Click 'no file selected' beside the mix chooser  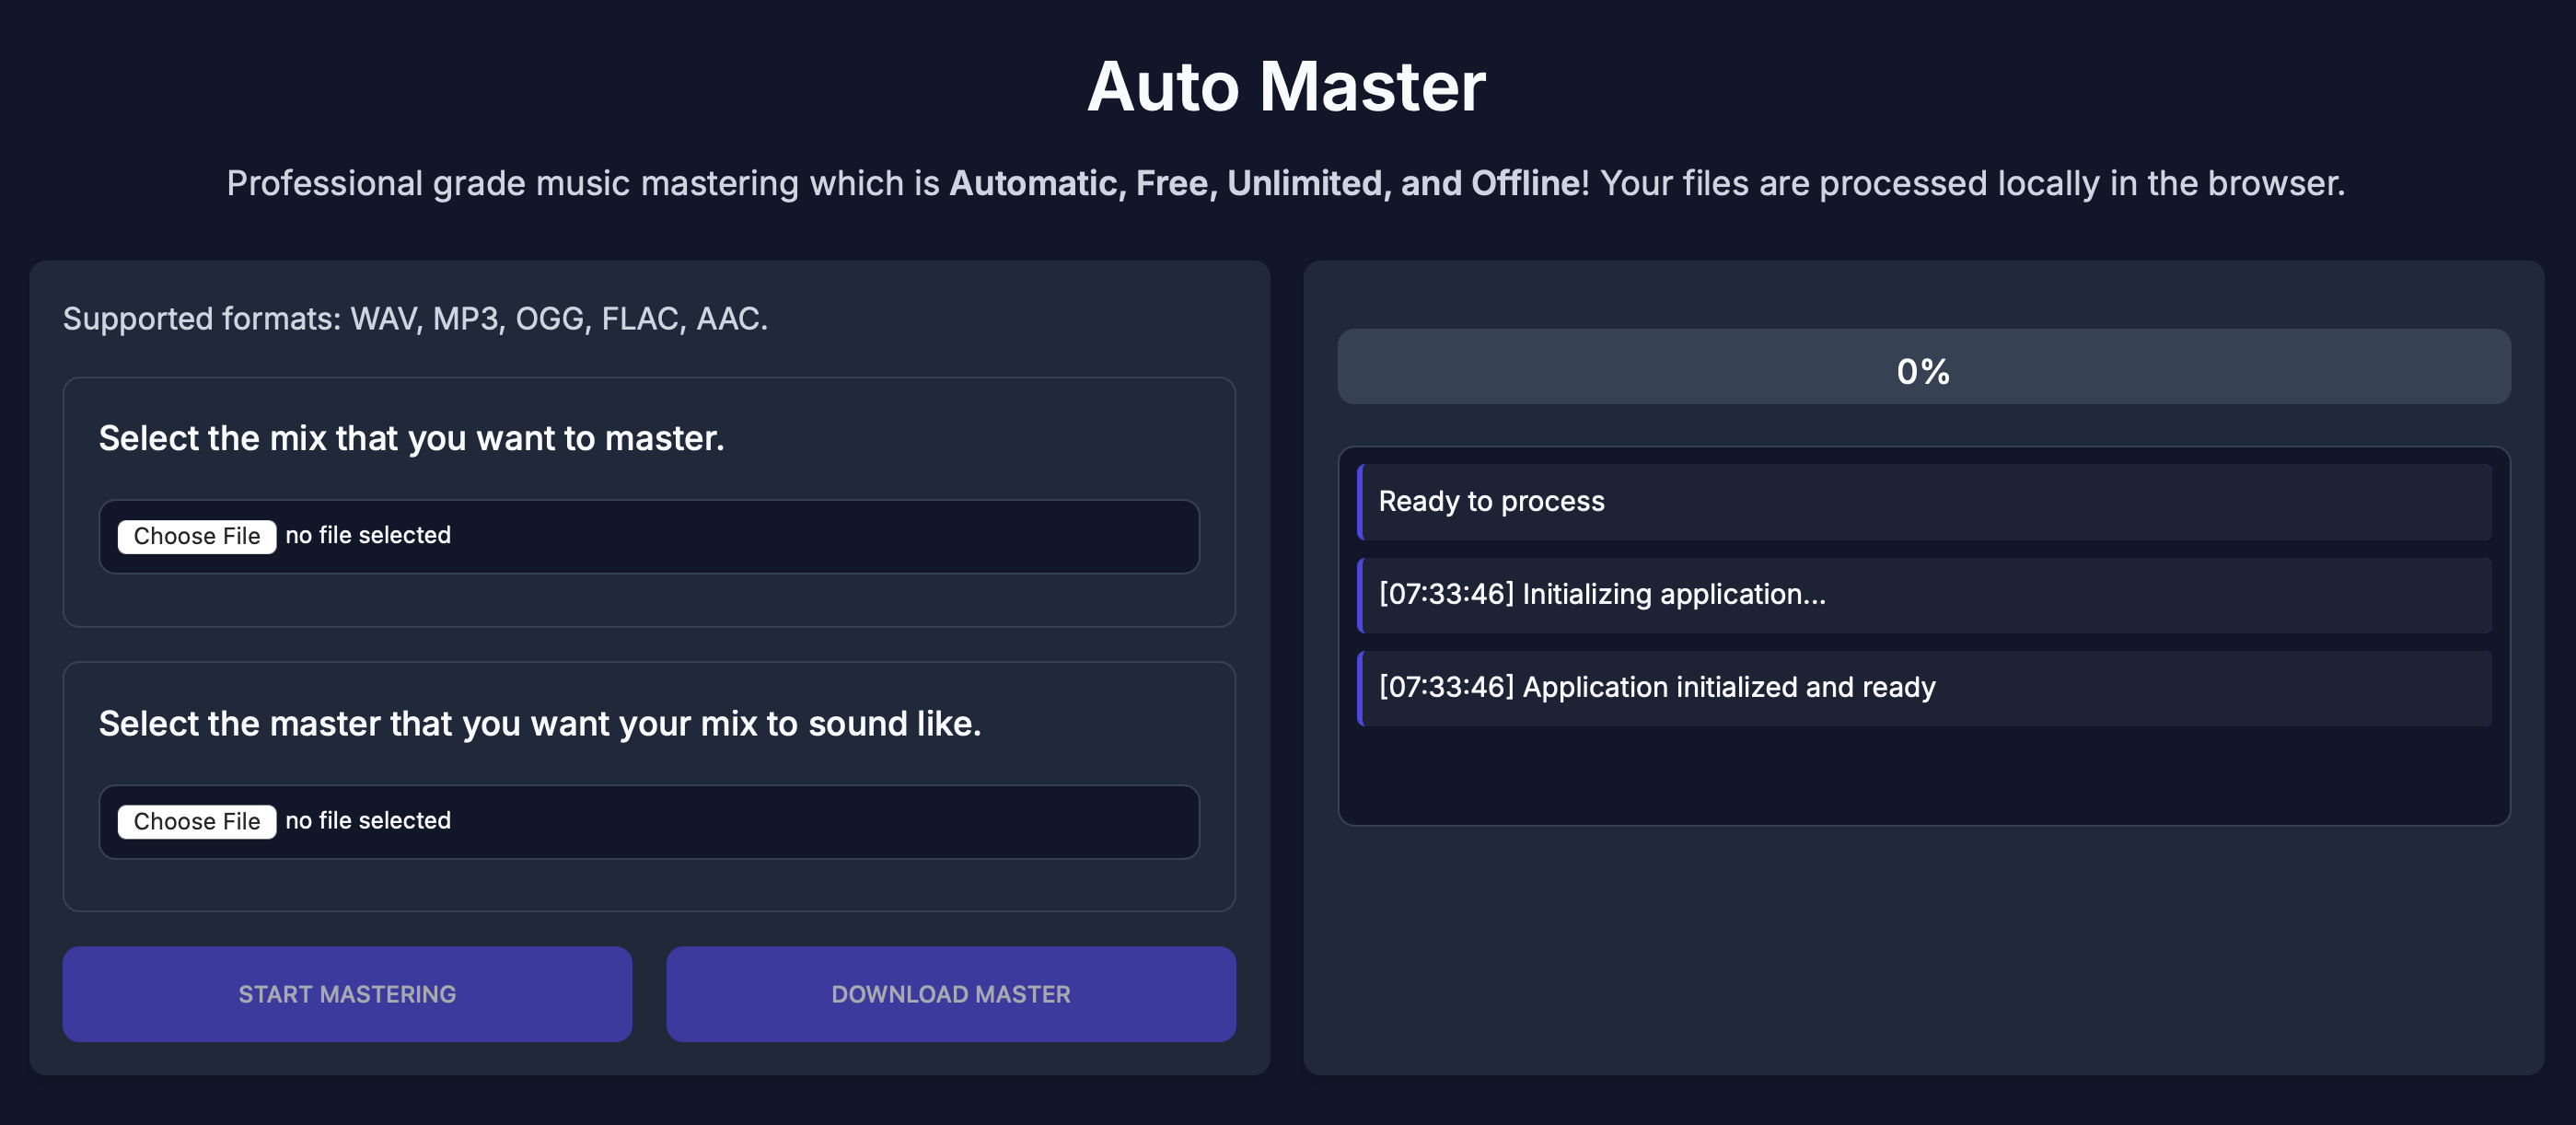pyautogui.click(x=366, y=535)
